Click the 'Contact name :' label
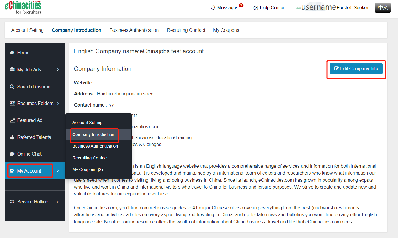Viewport: 398px width, 238px height. 91,105
